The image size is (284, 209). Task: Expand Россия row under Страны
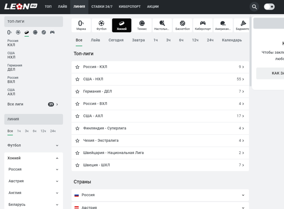[x=160, y=195]
